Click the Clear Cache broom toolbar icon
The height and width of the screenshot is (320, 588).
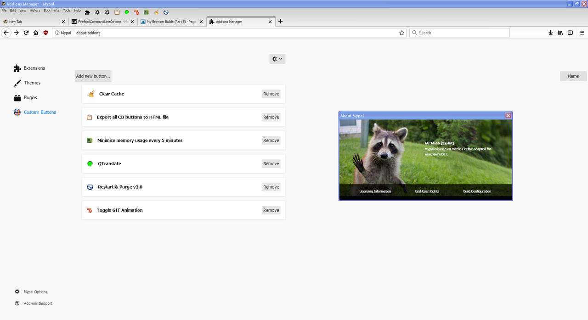(156, 12)
